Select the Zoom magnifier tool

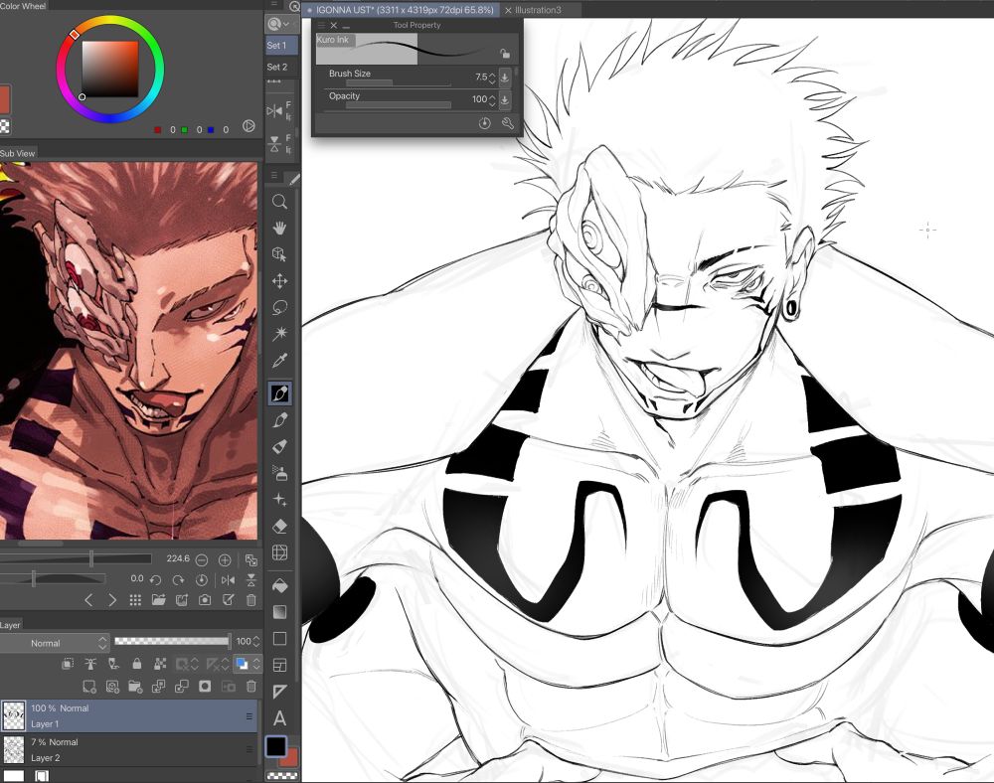279,202
